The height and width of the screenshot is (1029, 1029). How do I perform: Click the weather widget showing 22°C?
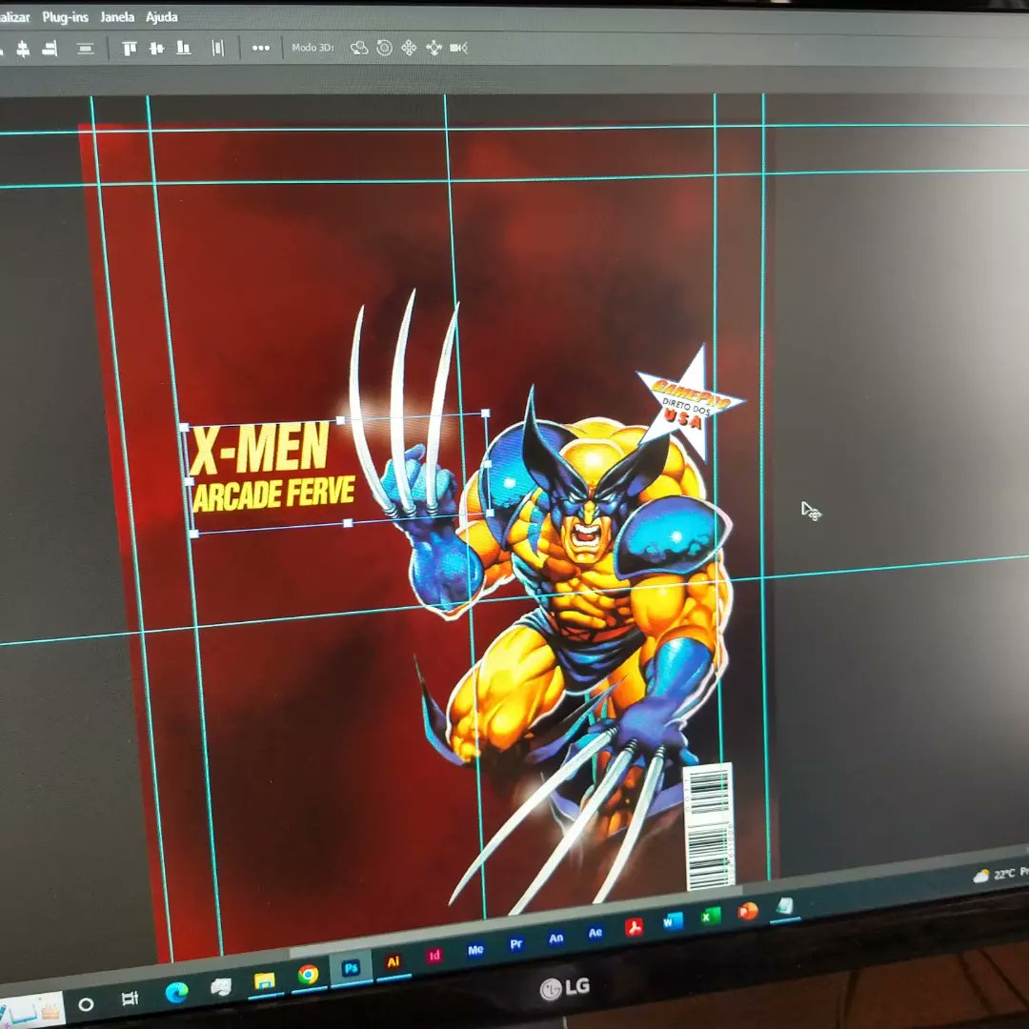coord(1000,874)
